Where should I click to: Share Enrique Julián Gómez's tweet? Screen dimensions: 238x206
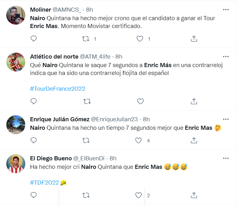pyautogui.click(x=194, y=140)
